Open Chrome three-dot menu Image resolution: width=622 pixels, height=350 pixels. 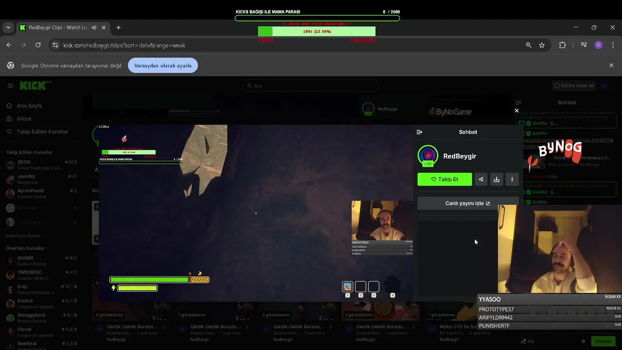pyautogui.click(x=612, y=45)
